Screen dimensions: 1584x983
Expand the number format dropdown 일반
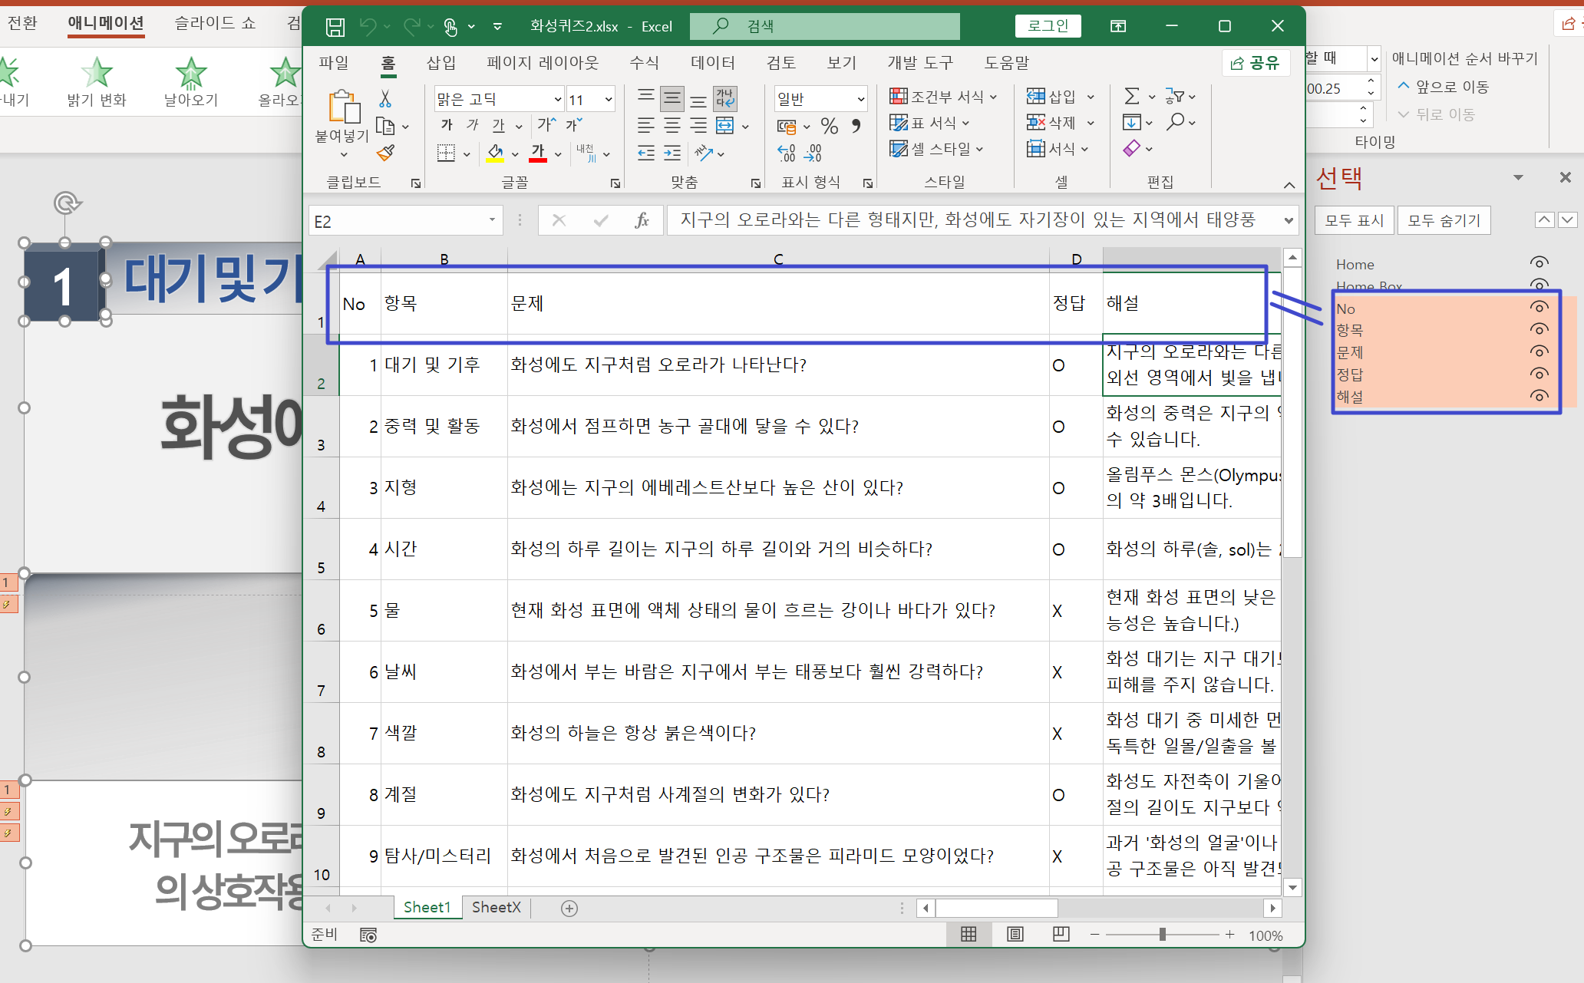pyautogui.click(x=860, y=99)
